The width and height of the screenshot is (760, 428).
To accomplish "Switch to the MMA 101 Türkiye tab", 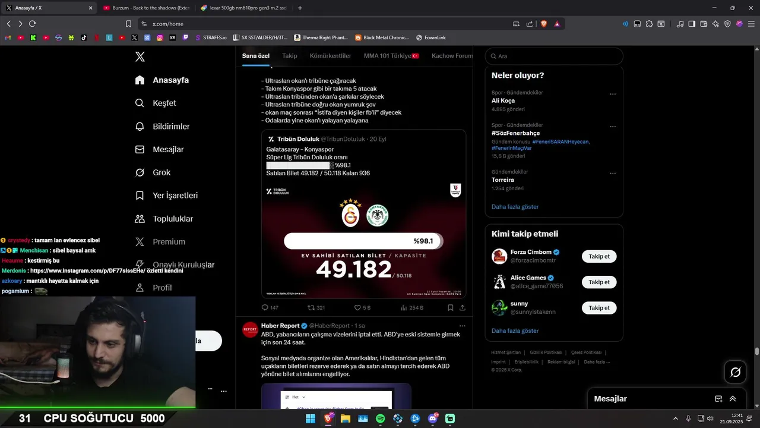I will [391, 56].
